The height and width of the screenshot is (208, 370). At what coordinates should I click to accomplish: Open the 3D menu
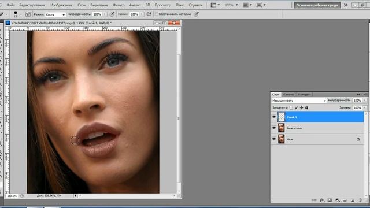point(148,5)
